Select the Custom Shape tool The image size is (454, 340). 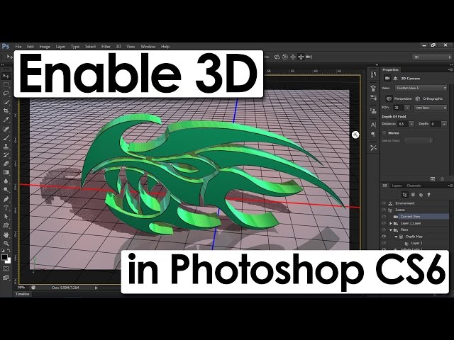[6, 225]
